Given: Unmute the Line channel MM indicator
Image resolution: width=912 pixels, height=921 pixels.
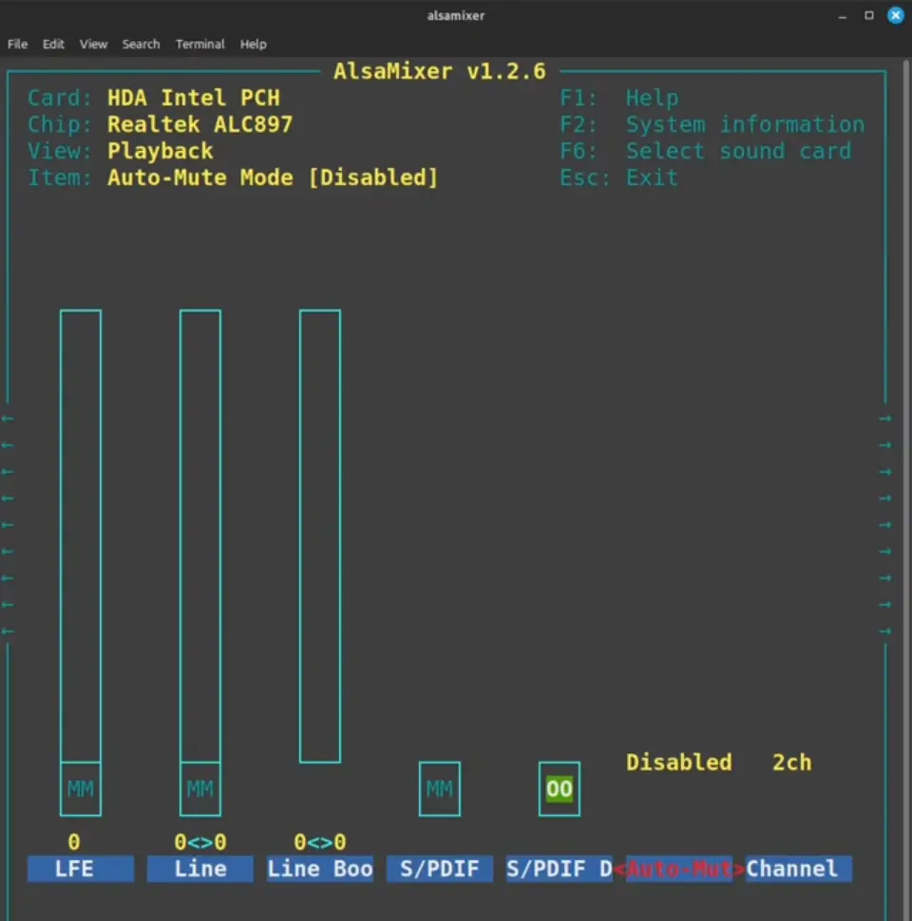Looking at the screenshot, I should click(199, 789).
